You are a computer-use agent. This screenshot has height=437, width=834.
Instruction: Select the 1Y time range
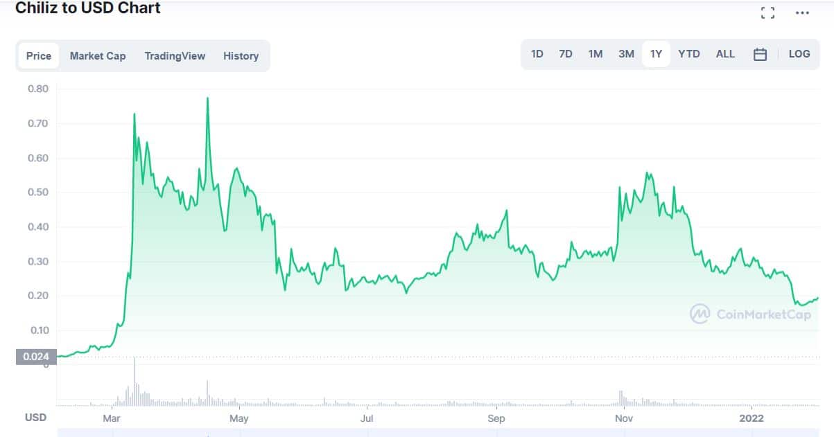[x=656, y=53]
